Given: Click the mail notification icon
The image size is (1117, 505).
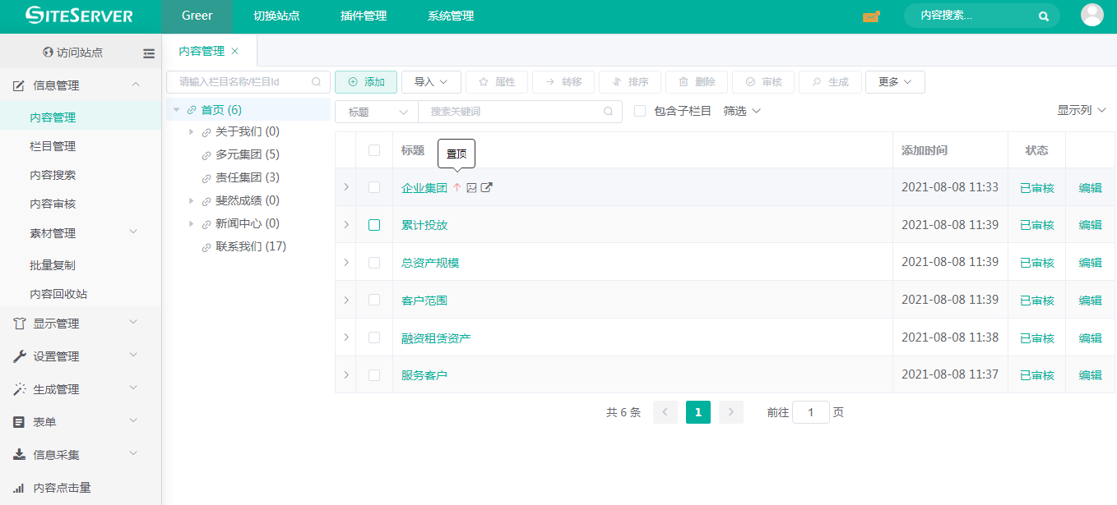Looking at the screenshot, I should coord(871,16).
